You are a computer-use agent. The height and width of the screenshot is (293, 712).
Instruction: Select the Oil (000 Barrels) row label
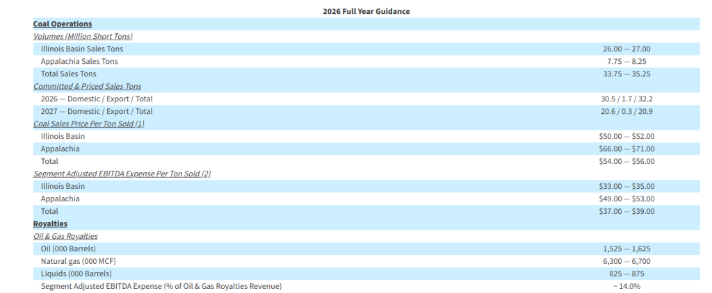[x=68, y=249]
